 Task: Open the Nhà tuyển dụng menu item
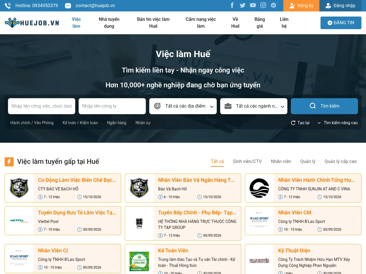coord(109,23)
